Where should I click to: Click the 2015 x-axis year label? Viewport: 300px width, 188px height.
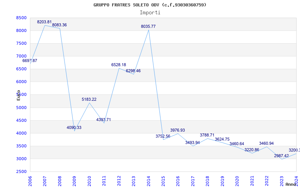tap(163, 181)
